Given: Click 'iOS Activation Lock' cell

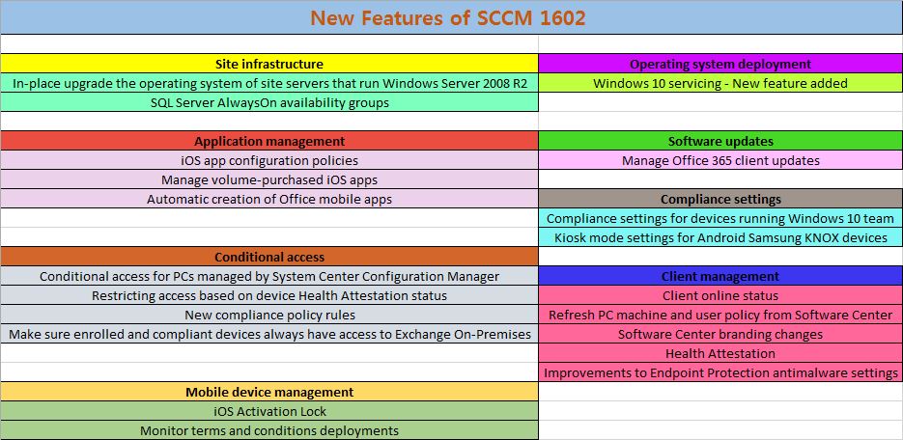Looking at the screenshot, I should click(269, 411).
